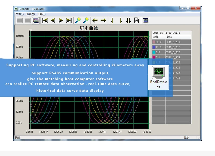215x156 pixels.
Task: Select the COM1_6_AI2 channel name
Action: [x=173, y=47]
